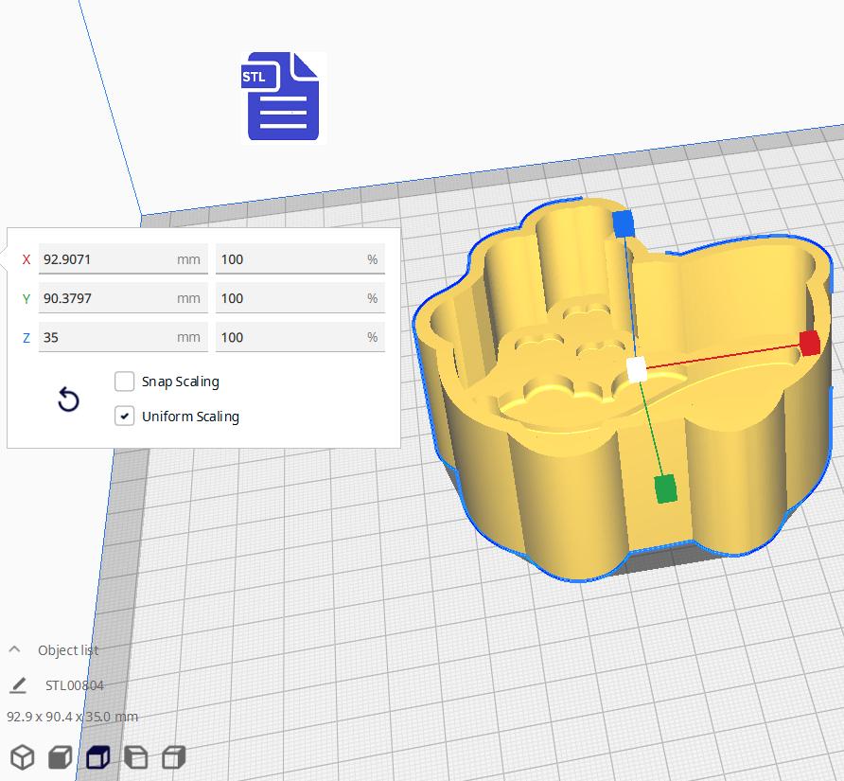Screen dimensions: 844x781
Task: Click the Uniform Scaling label
Action: click(190, 417)
